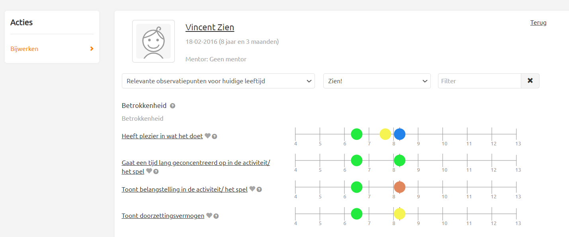Clear the filter with the X button

pyautogui.click(x=530, y=81)
